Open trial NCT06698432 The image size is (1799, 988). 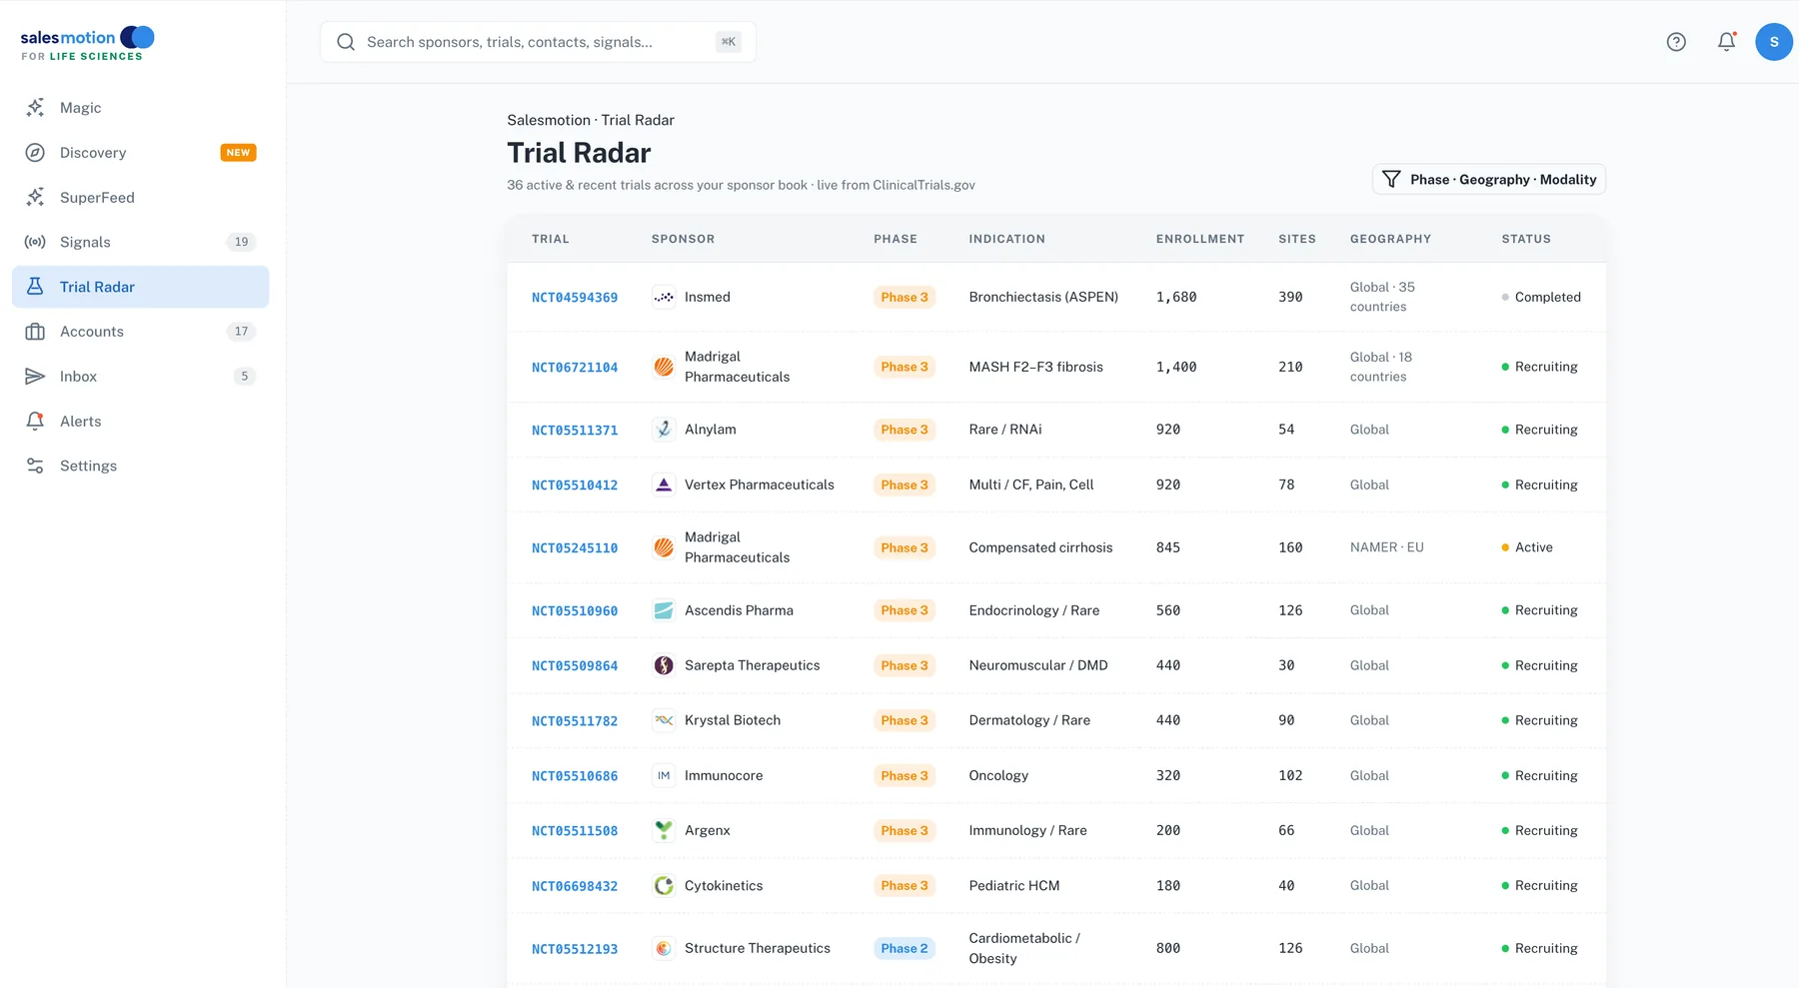[575, 886]
